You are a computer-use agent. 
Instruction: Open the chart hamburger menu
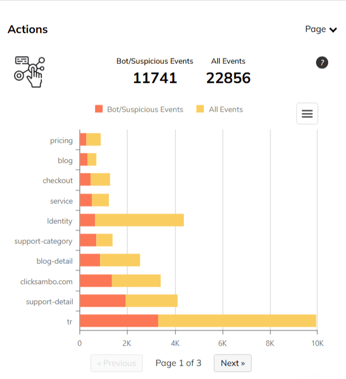(x=307, y=114)
